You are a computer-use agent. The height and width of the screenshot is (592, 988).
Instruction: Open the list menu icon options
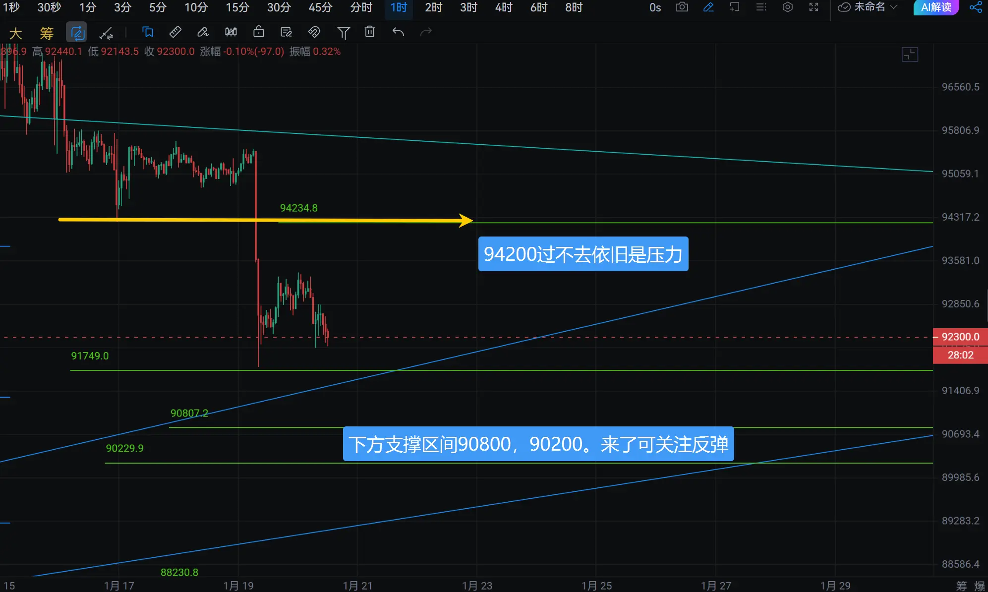coord(761,7)
